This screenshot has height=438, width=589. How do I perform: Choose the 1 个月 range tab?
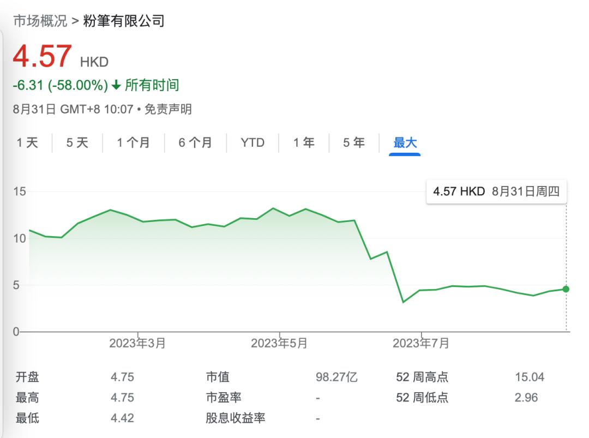point(134,143)
